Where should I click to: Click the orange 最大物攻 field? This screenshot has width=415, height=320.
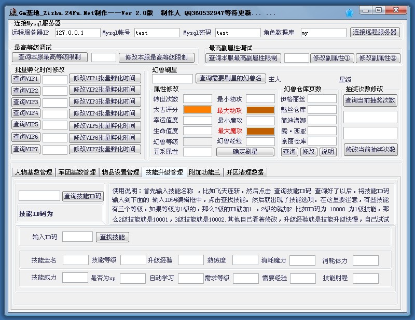260,110
